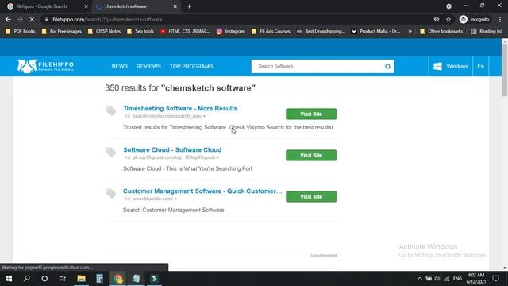
Task: Expand the hidden bookmarks chevron
Action: point(410,31)
